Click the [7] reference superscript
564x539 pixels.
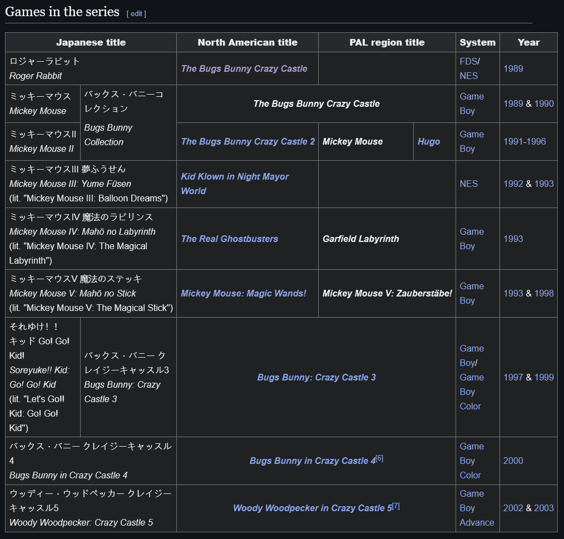click(x=395, y=506)
